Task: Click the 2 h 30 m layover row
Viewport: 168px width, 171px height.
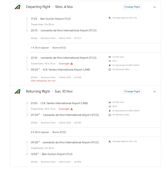Action: click(48, 132)
